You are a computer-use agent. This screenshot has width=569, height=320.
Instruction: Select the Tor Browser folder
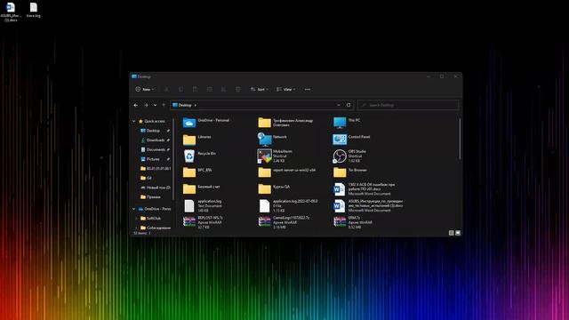click(x=350, y=172)
